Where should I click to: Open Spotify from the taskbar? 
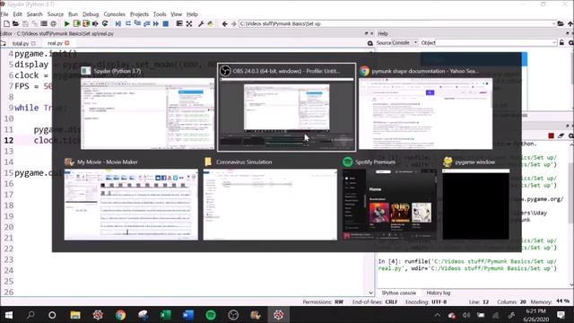[211, 315]
